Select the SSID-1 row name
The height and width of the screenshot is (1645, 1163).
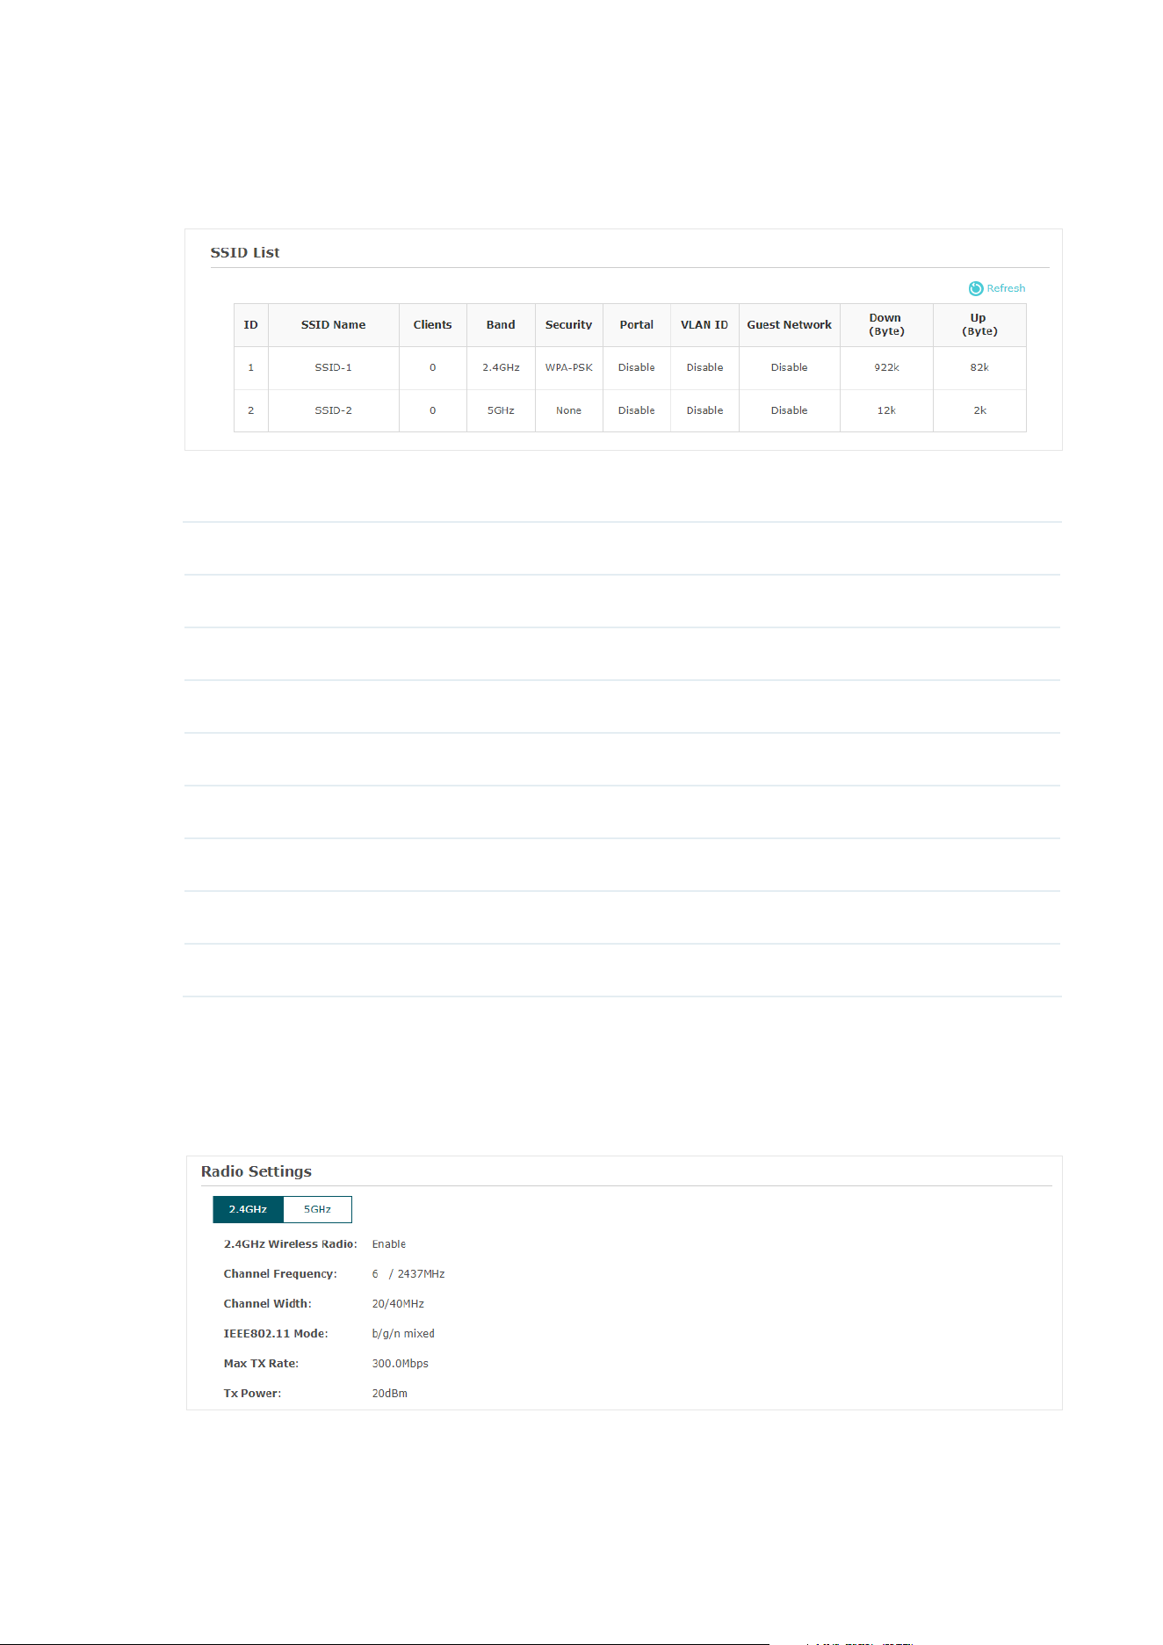333,367
